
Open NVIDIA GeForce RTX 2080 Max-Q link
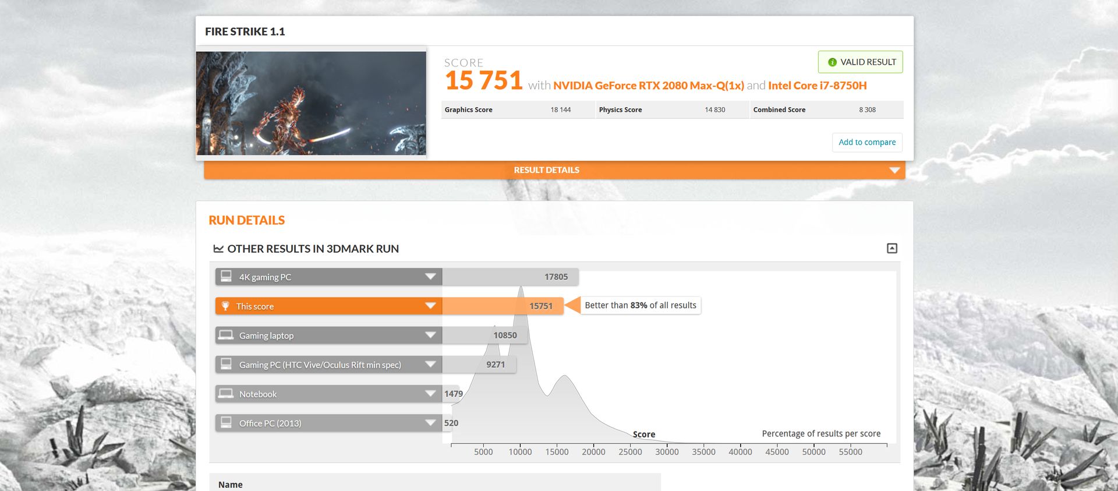click(x=648, y=86)
